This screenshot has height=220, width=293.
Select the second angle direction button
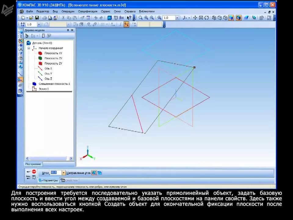click(x=100, y=173)
